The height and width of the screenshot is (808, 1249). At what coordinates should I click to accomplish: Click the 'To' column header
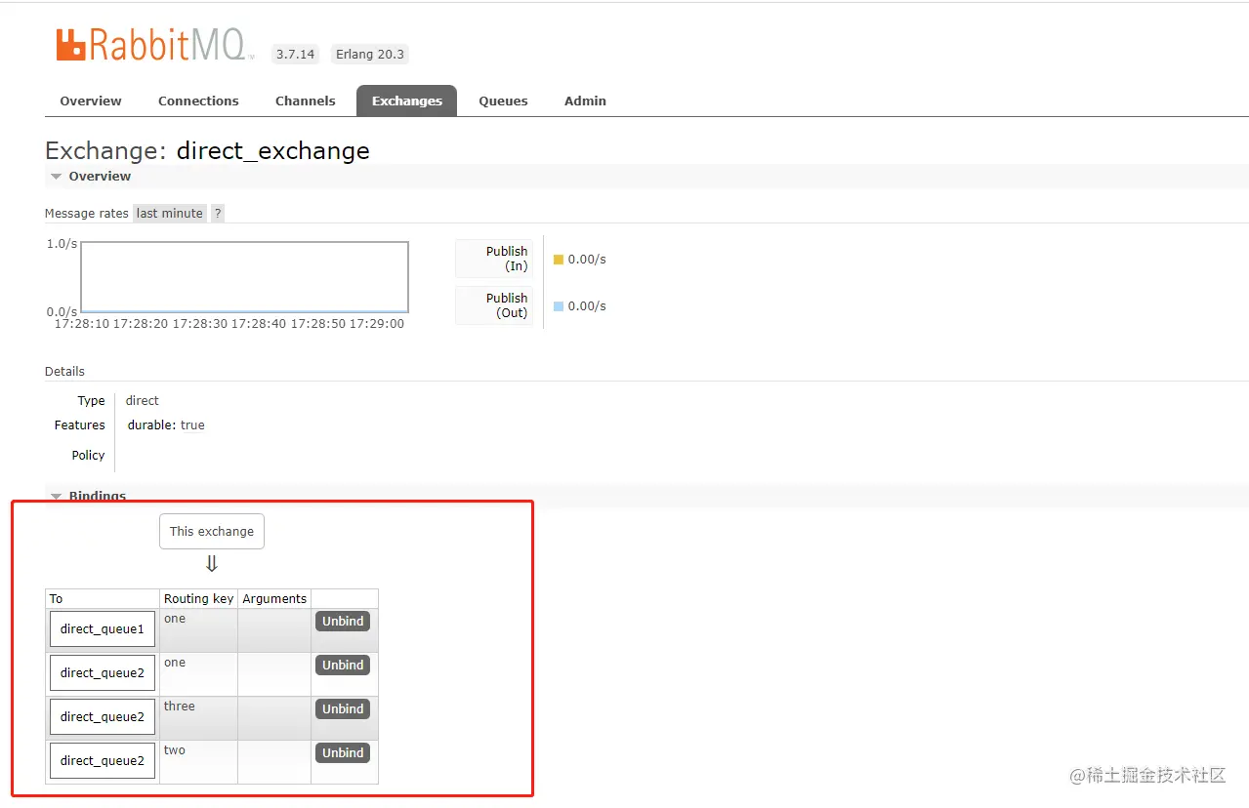[103, 599]
